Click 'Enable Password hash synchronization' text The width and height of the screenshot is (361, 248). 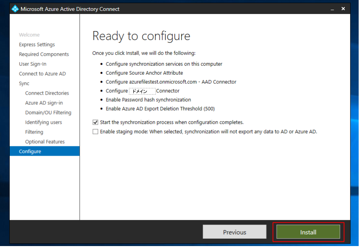(x=148, y=100)
